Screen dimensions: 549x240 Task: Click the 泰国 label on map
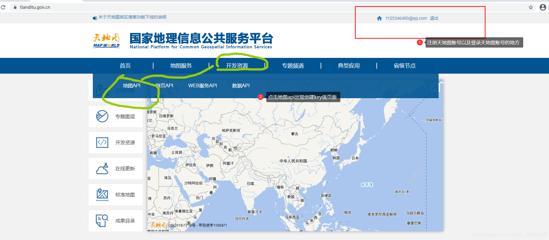click(291, 197)
